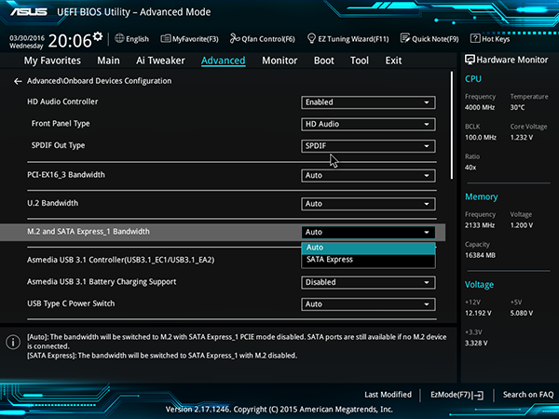Screen dimensions: 559x419
Task: Open the Asmedia USB 3.1 Battery Charging Support dropdown
Action: 368,282
